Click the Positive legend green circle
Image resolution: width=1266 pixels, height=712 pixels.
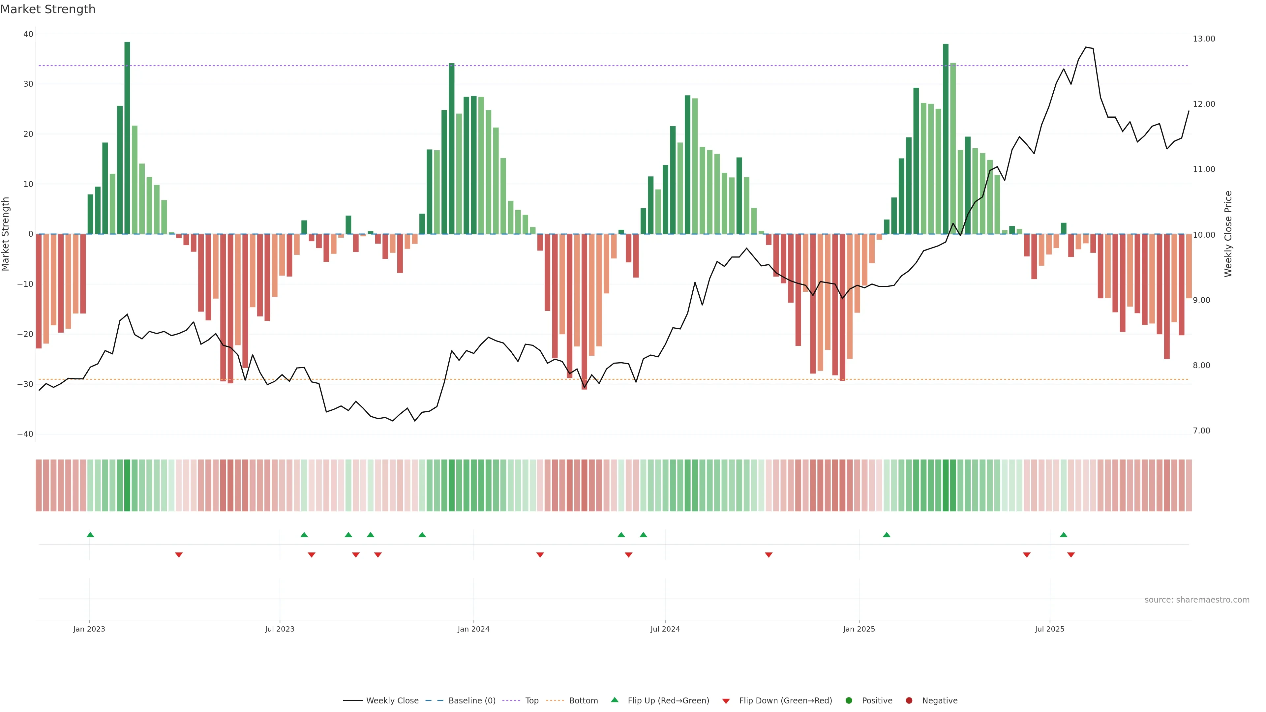849,701
